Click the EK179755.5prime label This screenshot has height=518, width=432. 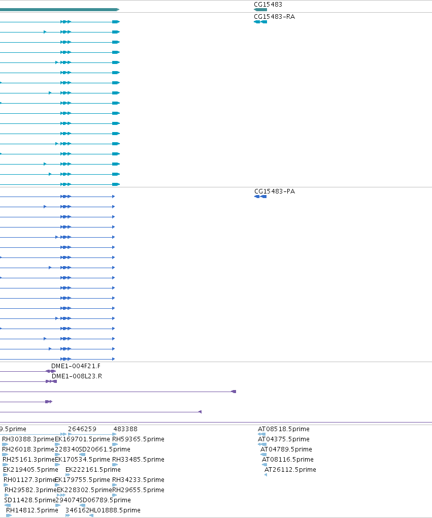[x=82, y=480]
